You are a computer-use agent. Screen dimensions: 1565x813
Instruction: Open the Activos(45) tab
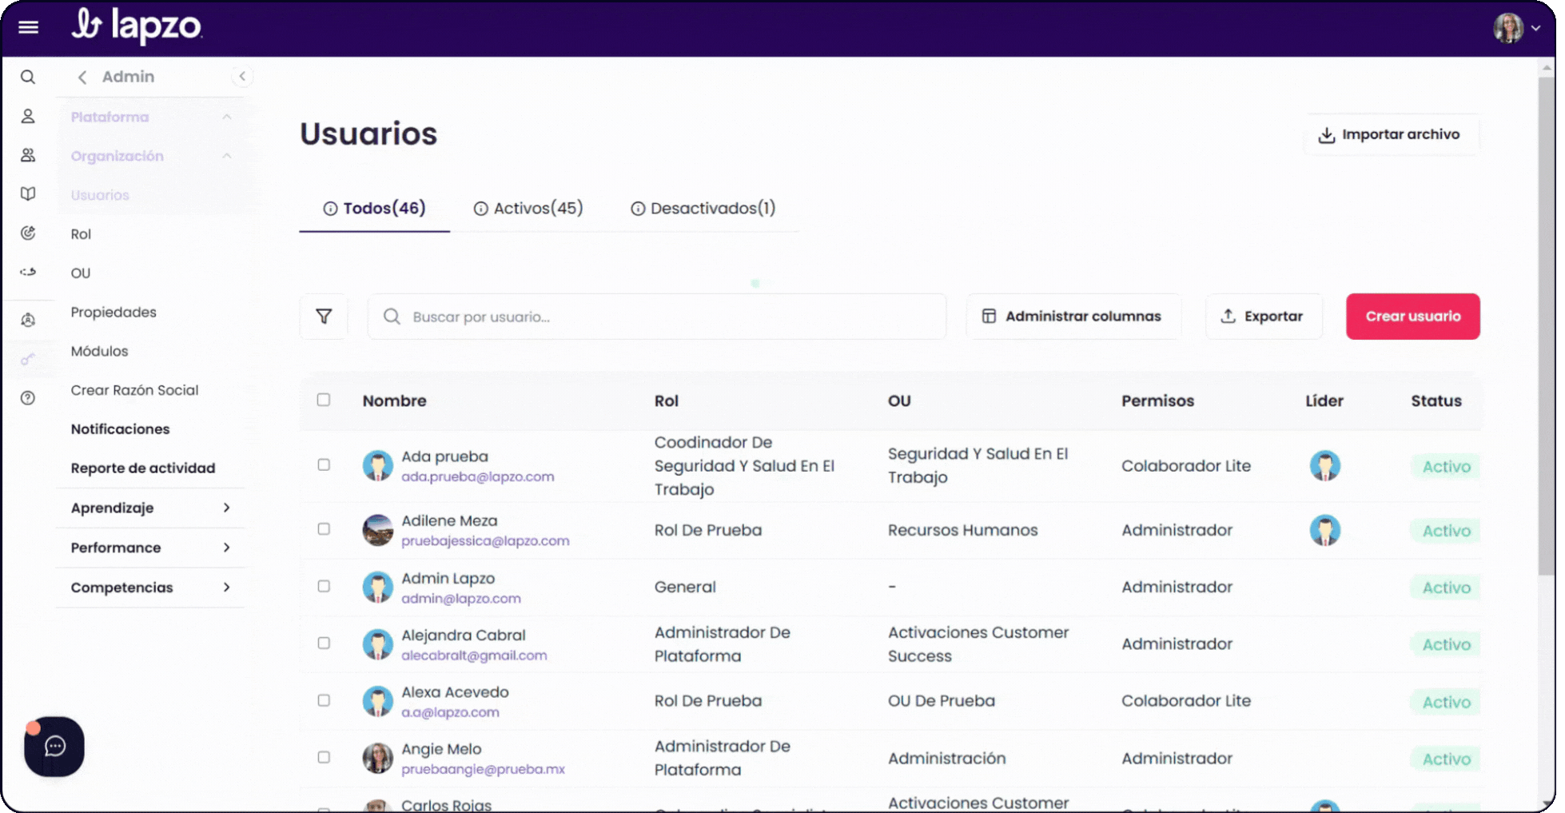[x=528, y=208]
